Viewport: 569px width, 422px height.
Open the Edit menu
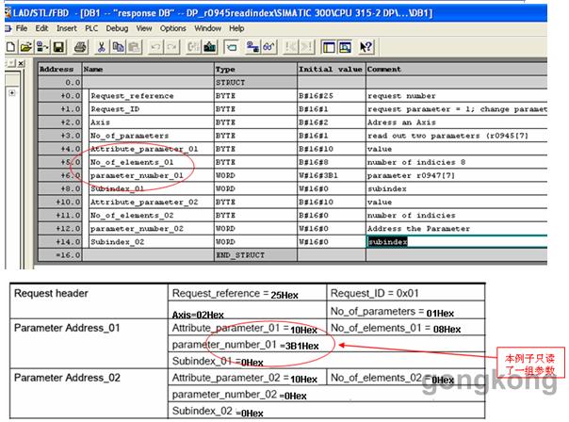(41, 28)
